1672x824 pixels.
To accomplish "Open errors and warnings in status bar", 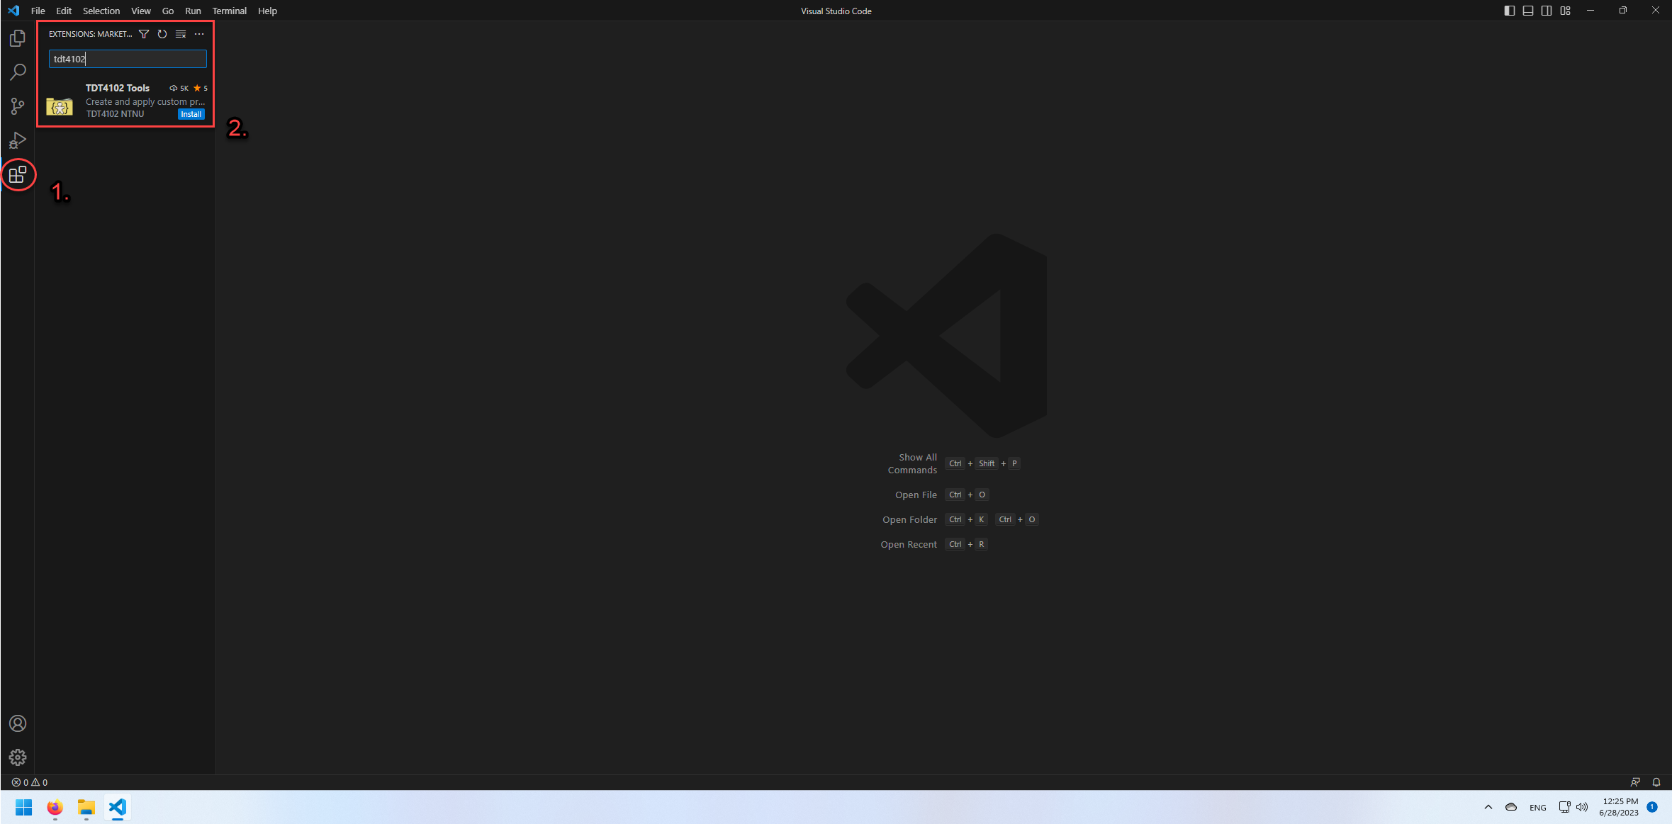I will (x=30, y=782).
